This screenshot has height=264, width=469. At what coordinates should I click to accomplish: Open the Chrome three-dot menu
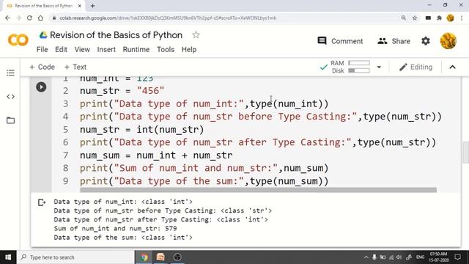click(x=462, y=18)
